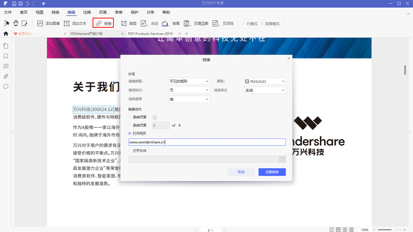Click the 设置链接 button
The image size is (413, 232).
point(272,172)
